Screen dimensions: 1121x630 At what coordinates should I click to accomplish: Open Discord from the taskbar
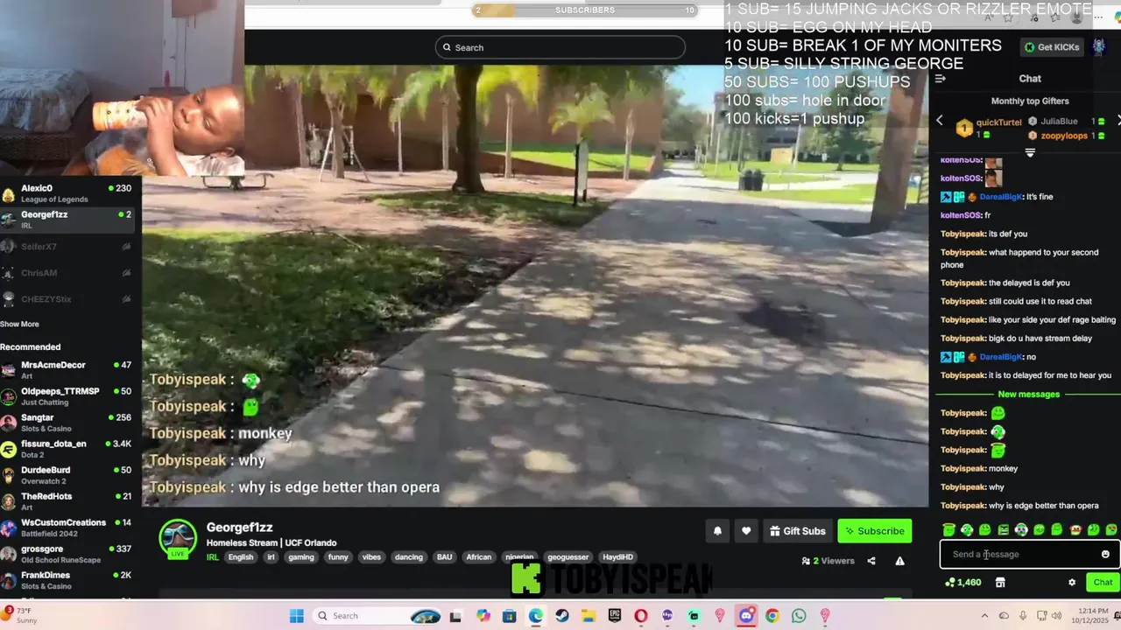click(x=746, y=616)
